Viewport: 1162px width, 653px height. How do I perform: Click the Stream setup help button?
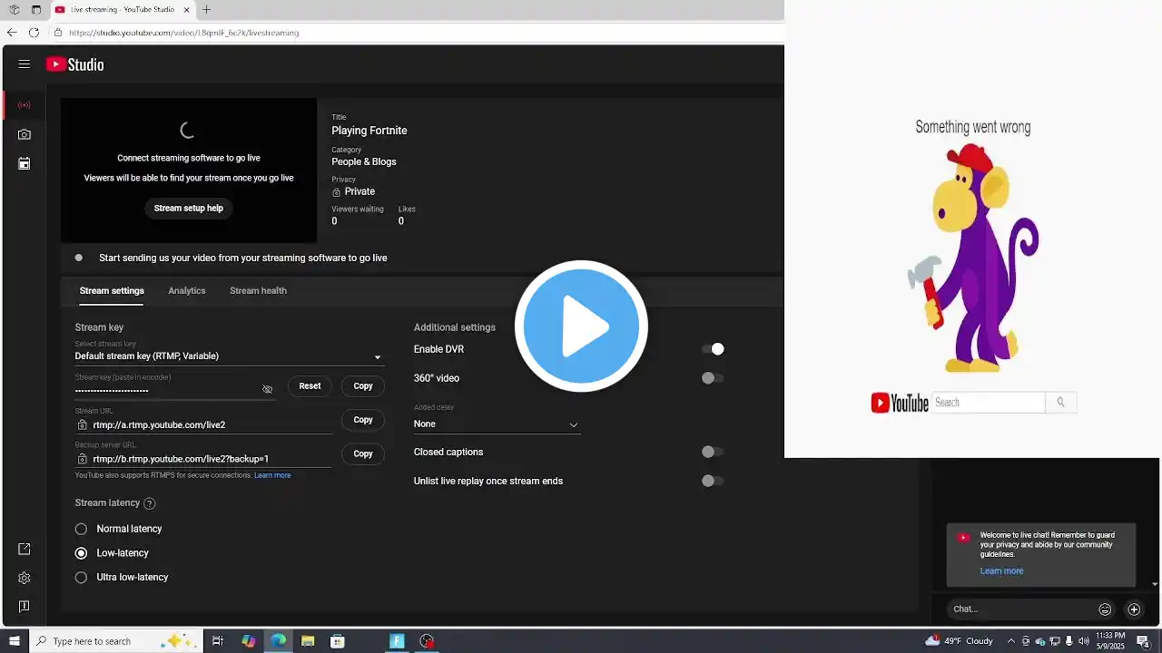[x=189, y=209]
